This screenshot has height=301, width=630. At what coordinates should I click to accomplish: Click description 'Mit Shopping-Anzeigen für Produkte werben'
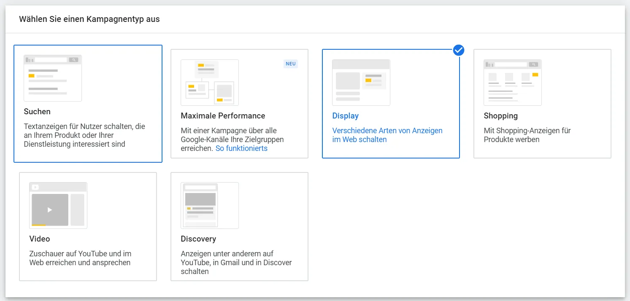(527, 135)
